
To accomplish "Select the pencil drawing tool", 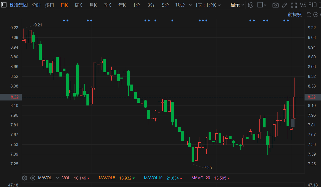I will (285, 5).
